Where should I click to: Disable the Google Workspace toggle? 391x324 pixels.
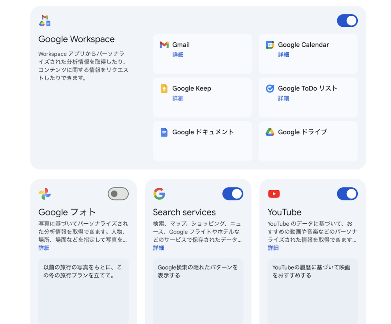(347, 21)
